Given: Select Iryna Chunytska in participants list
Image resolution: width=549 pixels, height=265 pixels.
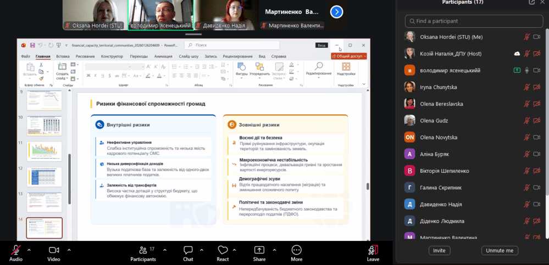Looking at the screenshot, I should click(438, 87).
